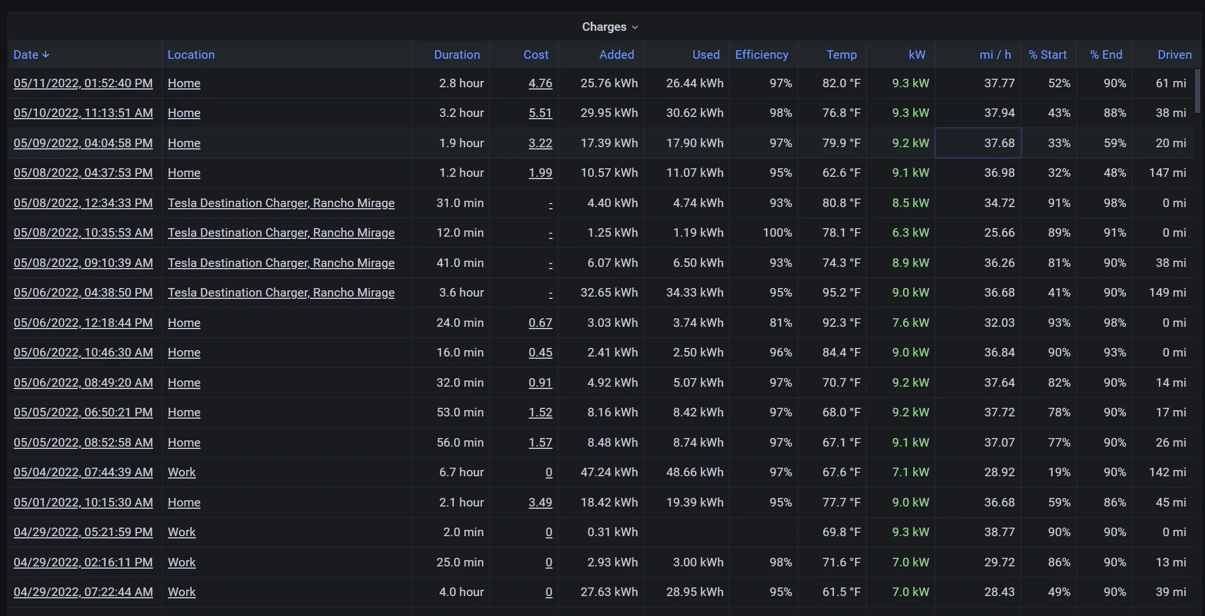The height and width of the screenshot is (616, 1205).
Task: Click the 0.67 cost value
Action: (x=540, y=323)
